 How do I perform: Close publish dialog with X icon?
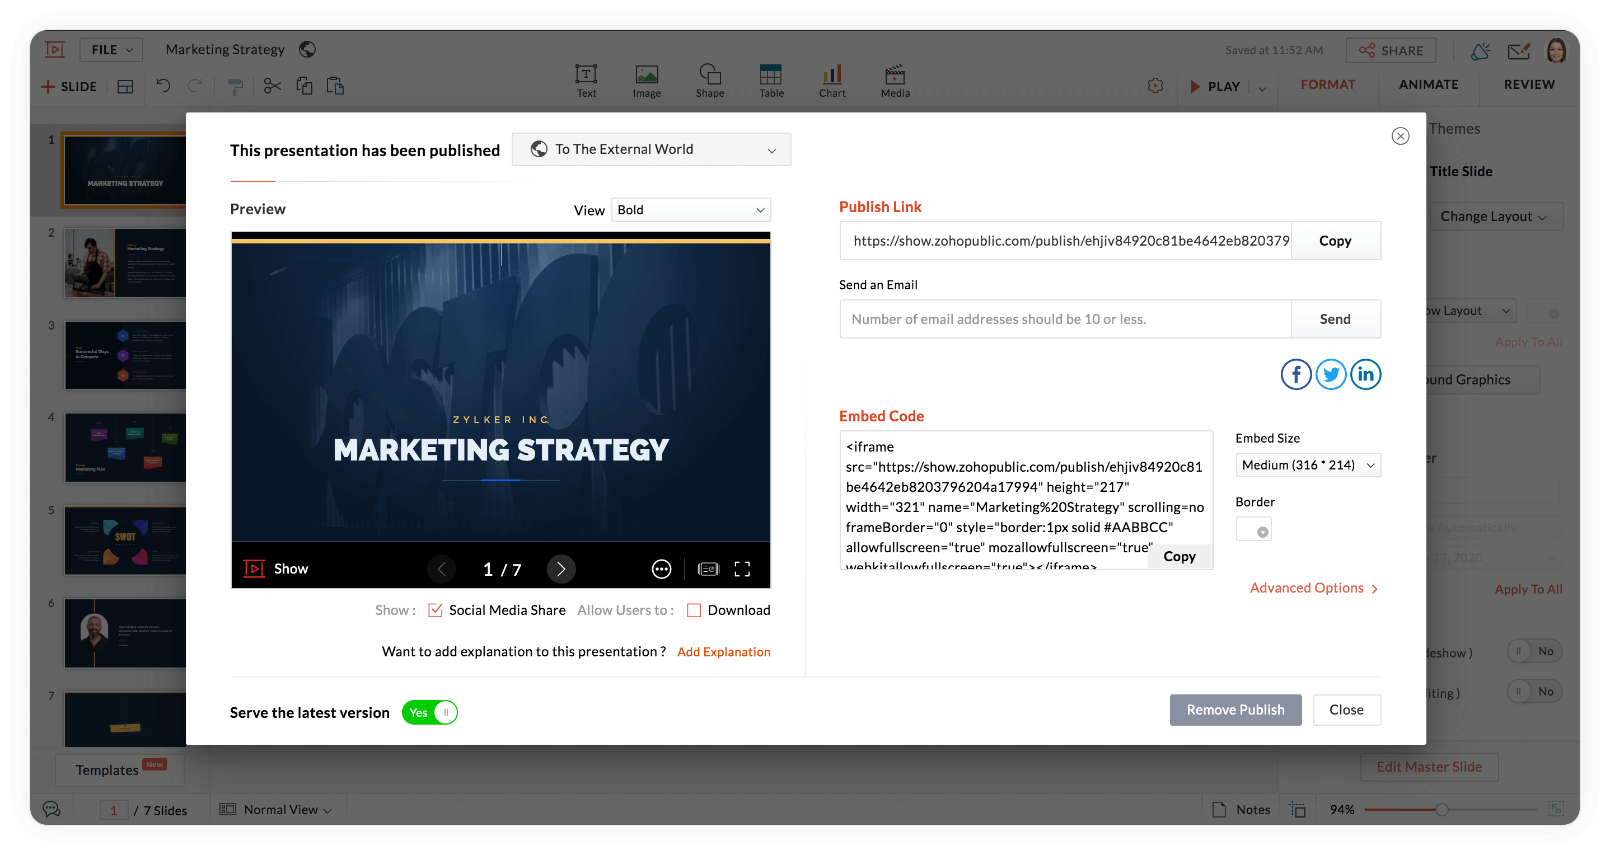[1400, 136]
